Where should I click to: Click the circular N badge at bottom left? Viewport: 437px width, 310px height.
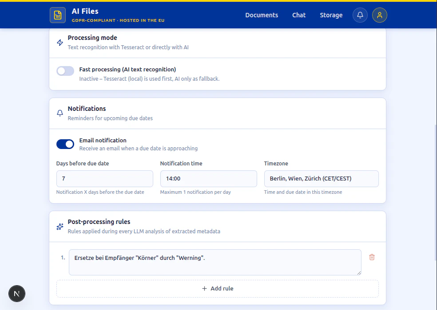tap(16, 294)
